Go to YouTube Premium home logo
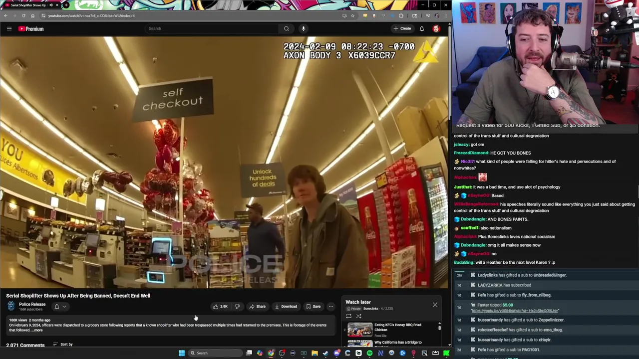This screenshot has height=359, width=639. [31, 29]
